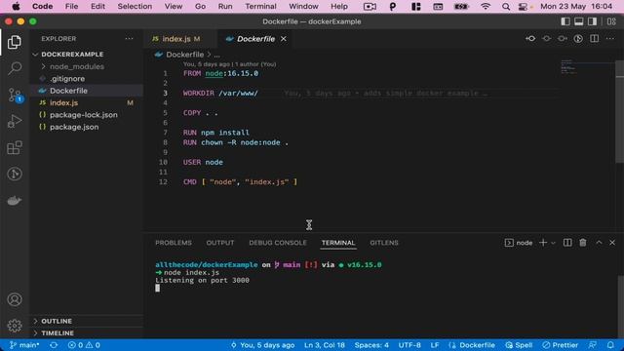Open the Selection menu in menu bar
The height and width of the screenshot is (351, 624).
[x=135, y=7]
